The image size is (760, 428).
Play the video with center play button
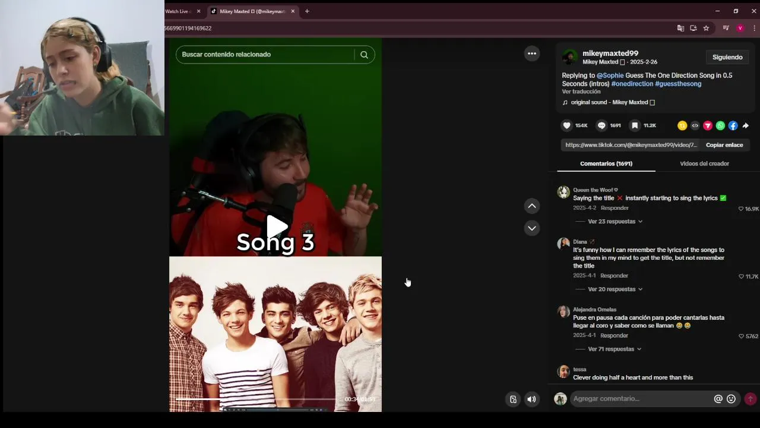point(275,226)
